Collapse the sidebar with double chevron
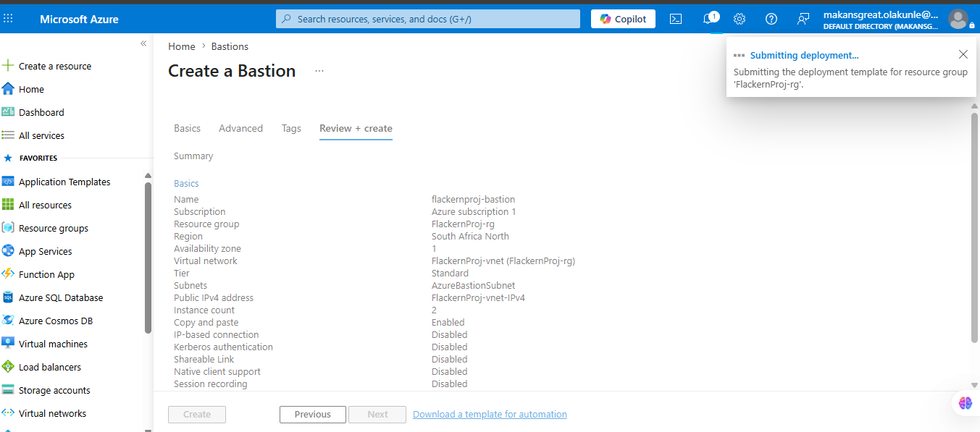 [143, 43]
